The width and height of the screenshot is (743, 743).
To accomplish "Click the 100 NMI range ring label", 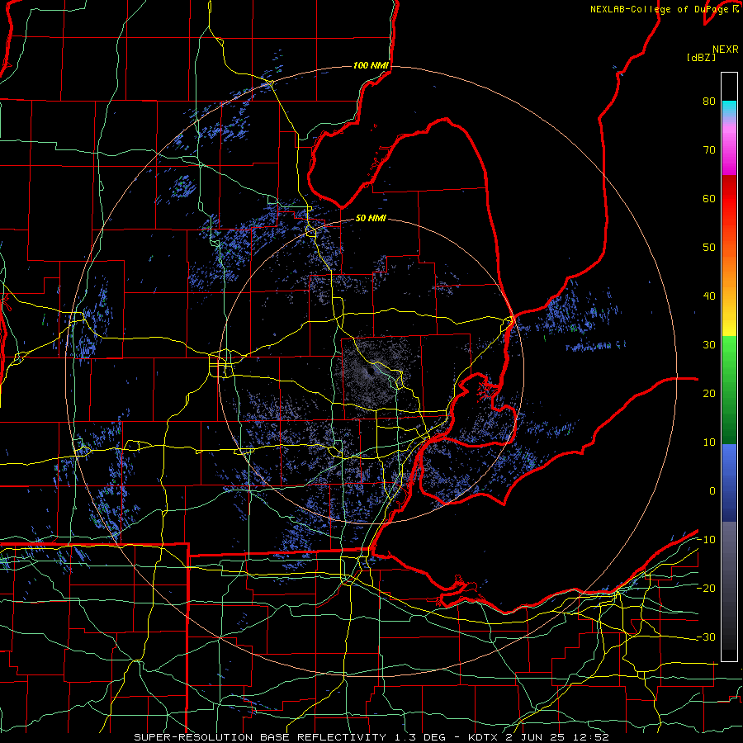I will point(371,65).
